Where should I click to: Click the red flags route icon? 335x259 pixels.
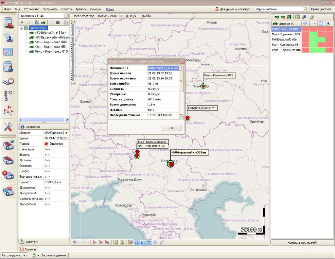click(x=8, y=111)
